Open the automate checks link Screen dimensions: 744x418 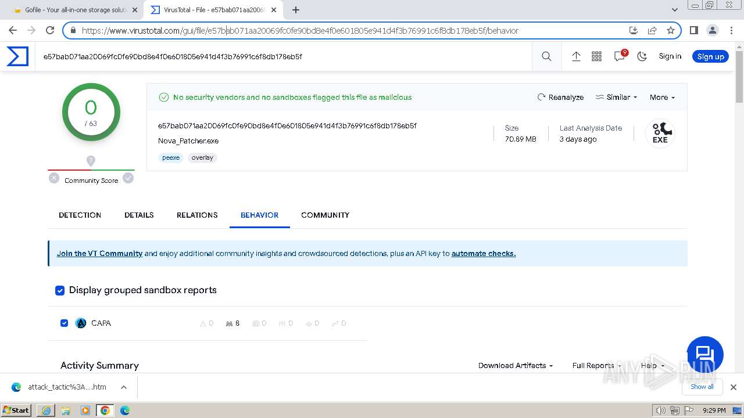(484, 254)
